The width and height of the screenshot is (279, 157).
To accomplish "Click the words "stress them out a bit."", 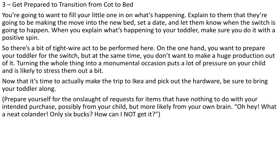I will [x=74, y=71].
